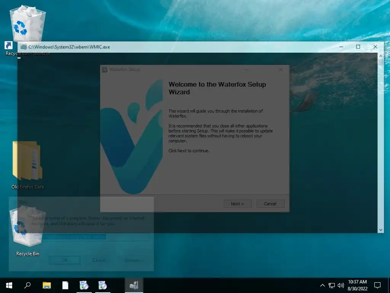The height and width of the screenshot is (293, 390).
Task: Close the Waterfox Setup dialog
Action: click(281, 69)
